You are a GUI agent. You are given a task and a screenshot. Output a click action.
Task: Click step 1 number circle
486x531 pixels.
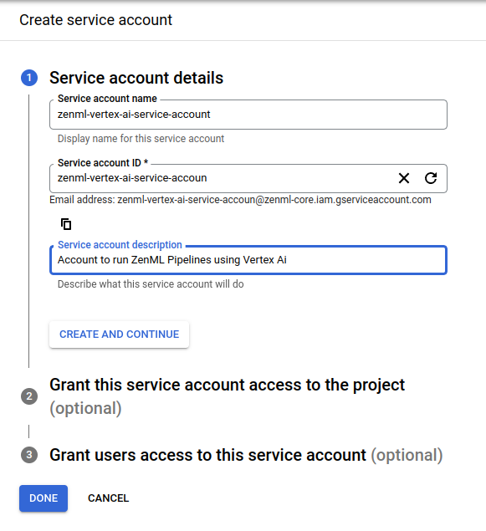[x=29, y=78]
